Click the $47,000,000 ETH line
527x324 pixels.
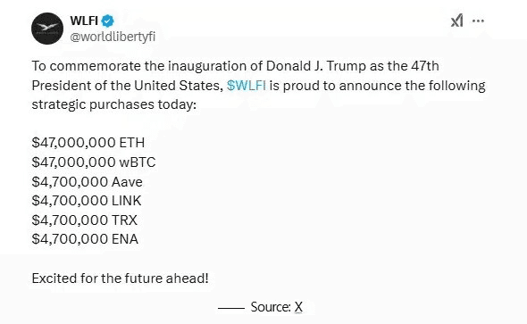click(x=88, y=143)
